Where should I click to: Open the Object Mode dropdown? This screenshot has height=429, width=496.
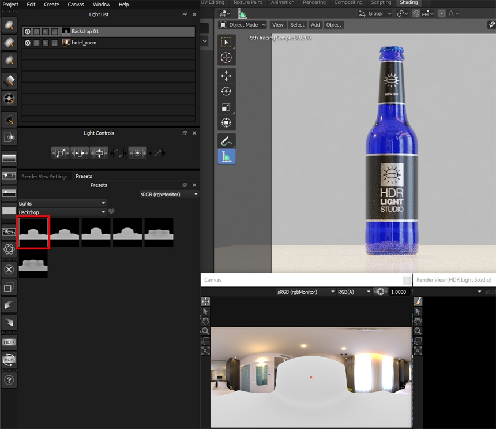[x=243, y=25]
